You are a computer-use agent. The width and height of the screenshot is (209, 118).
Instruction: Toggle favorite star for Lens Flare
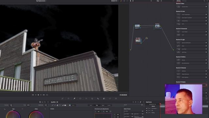(x=206, y=49)
